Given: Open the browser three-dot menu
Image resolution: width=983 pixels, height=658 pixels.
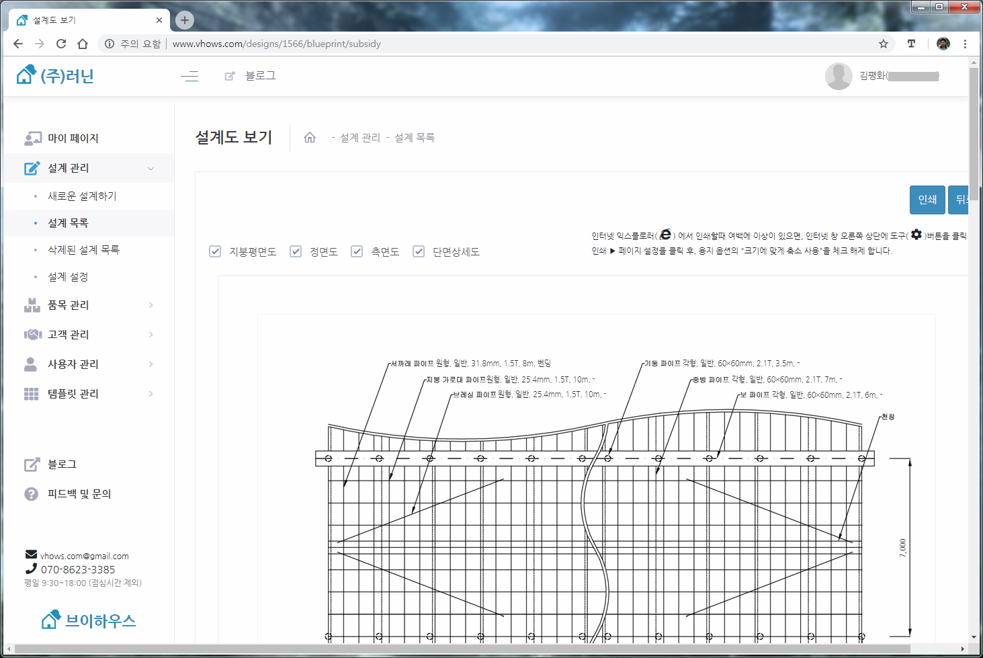Looking at the screenshot, I should (965, 44).
